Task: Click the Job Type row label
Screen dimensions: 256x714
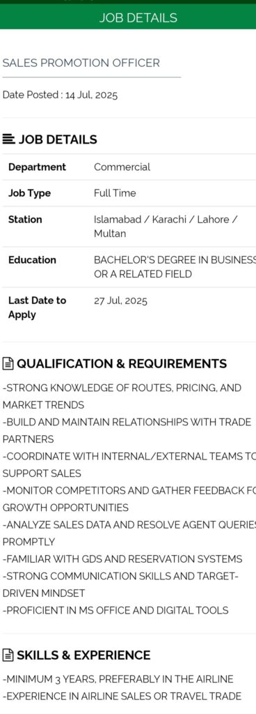Action: click(x=29, y=193)
